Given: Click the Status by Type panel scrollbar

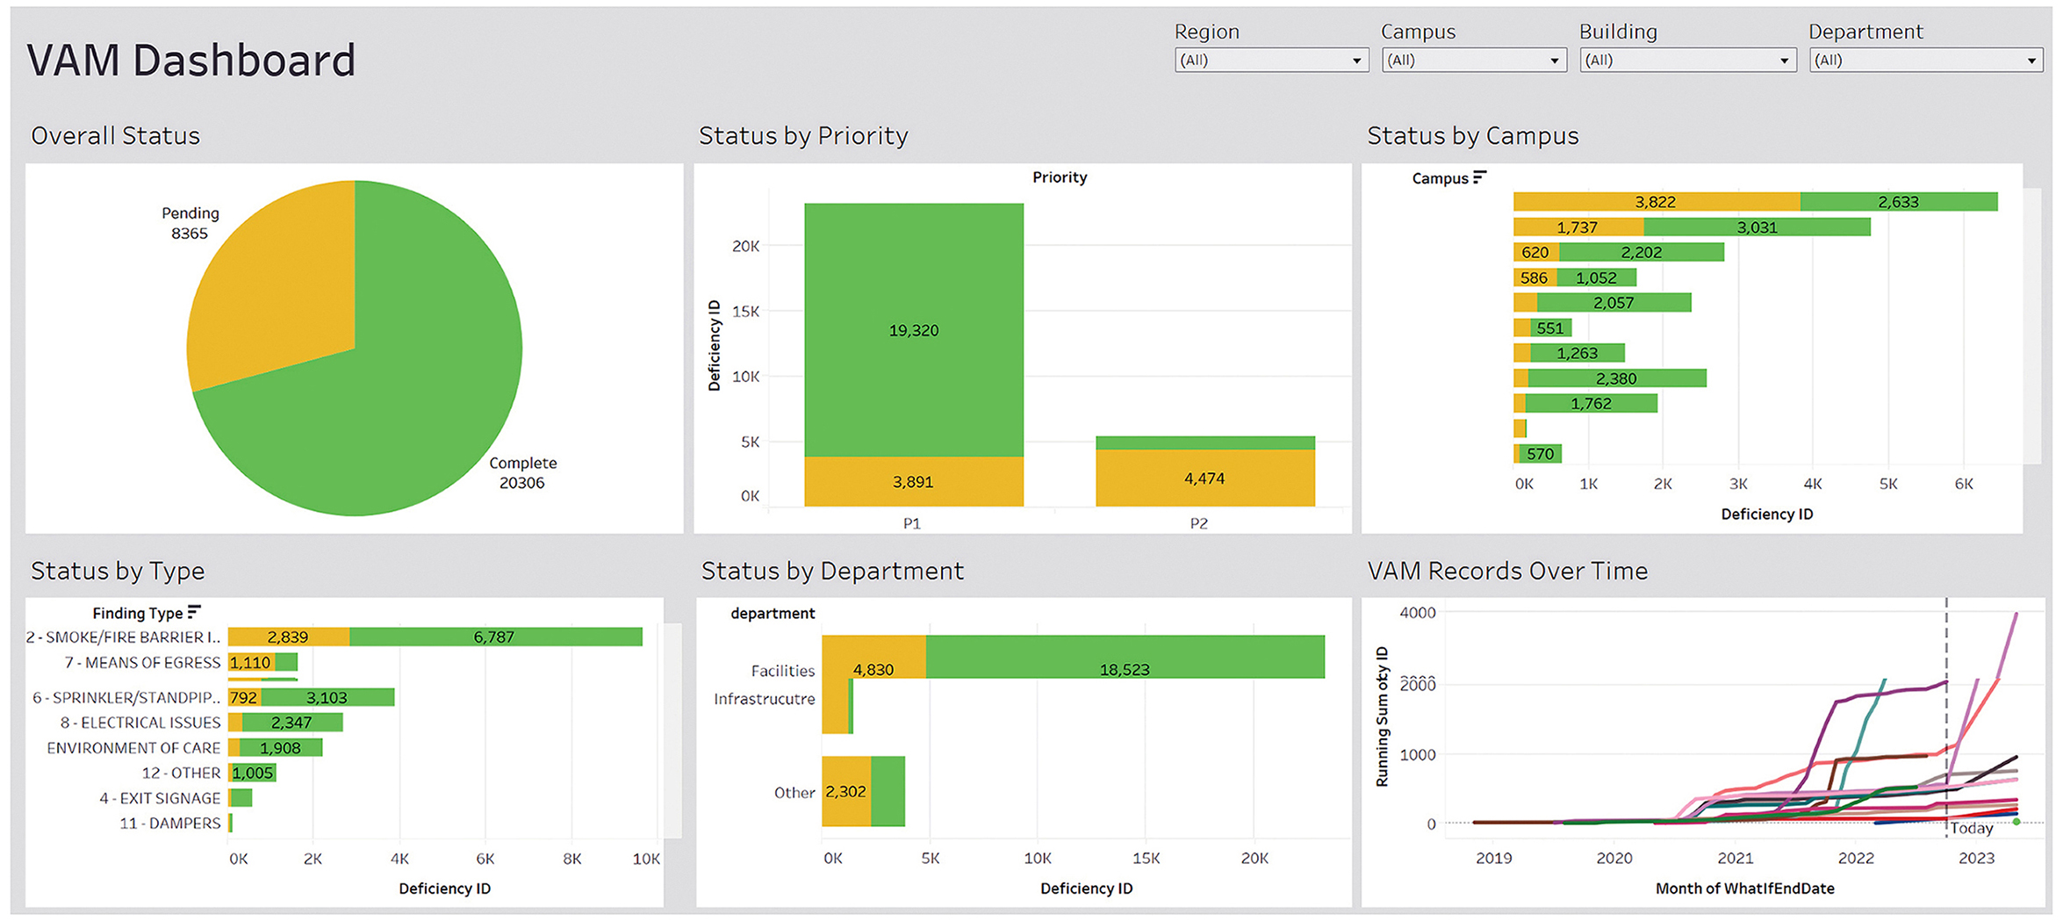Looking at the screenshot, I should pyautogui.click(x=673, y=730).
